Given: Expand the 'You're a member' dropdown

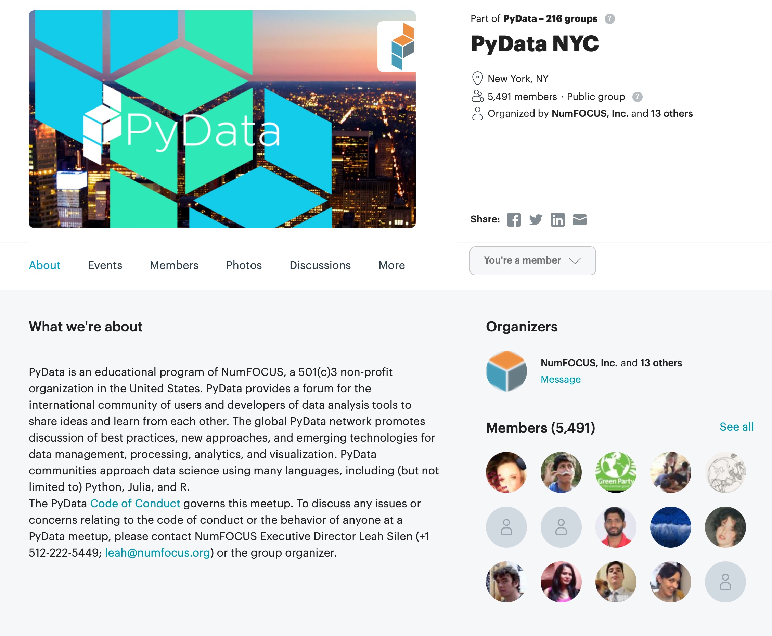Looking at the screenshot, I should [532, 260].
